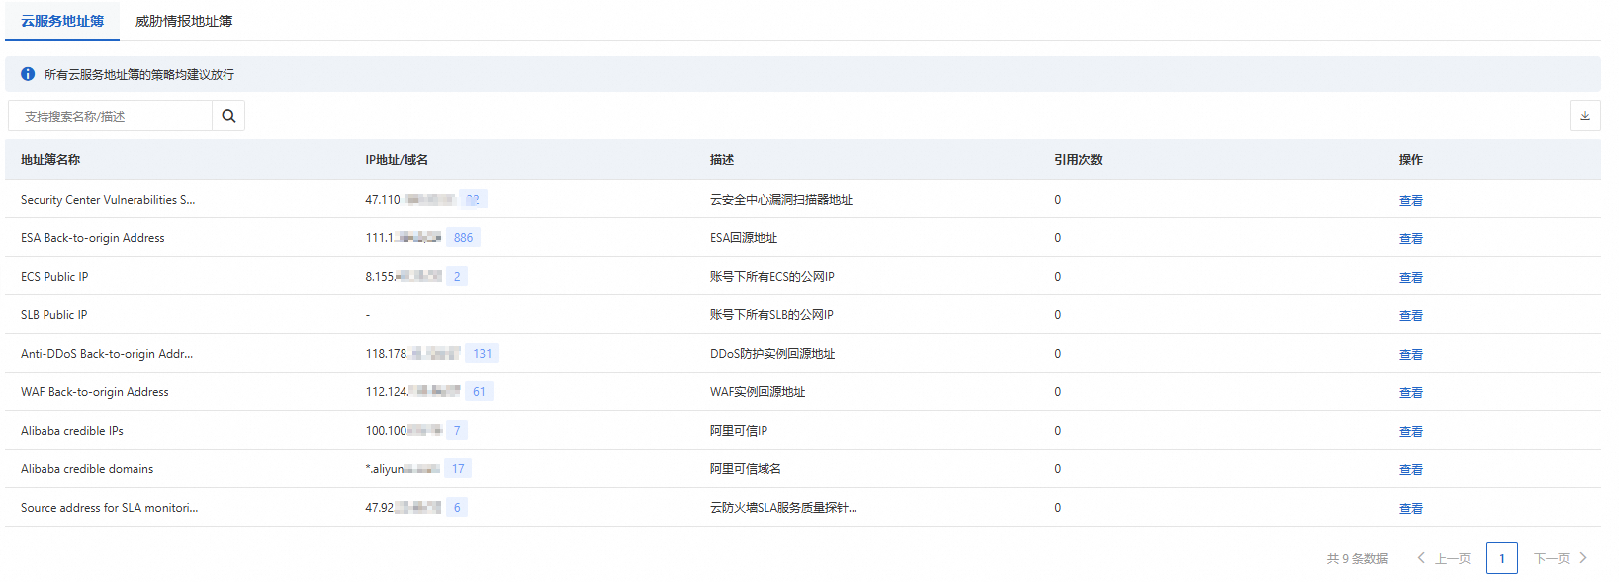This screenshot has height=582, width=1619.
Task: Click Alibaba credible IPs name
Action: click(x=72, y=430)
